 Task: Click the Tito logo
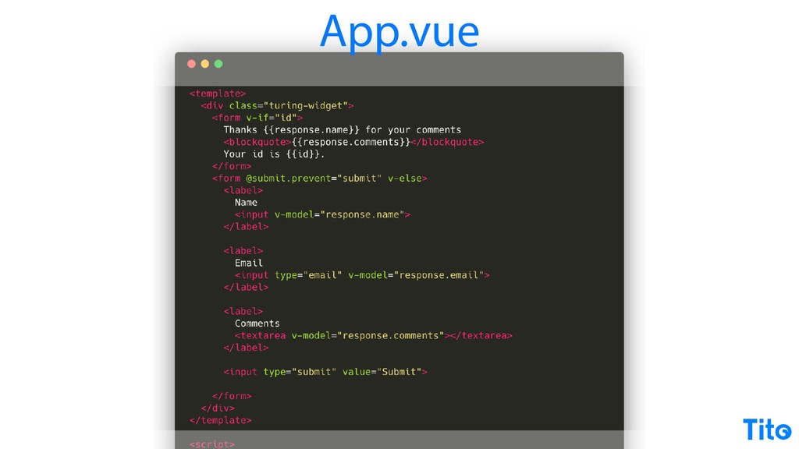766,430
